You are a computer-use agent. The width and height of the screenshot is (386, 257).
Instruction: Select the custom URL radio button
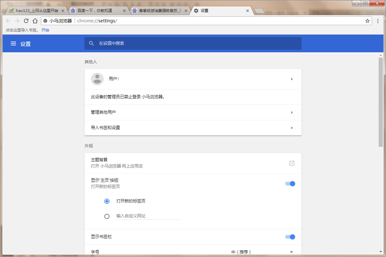[x=107, y=216]
